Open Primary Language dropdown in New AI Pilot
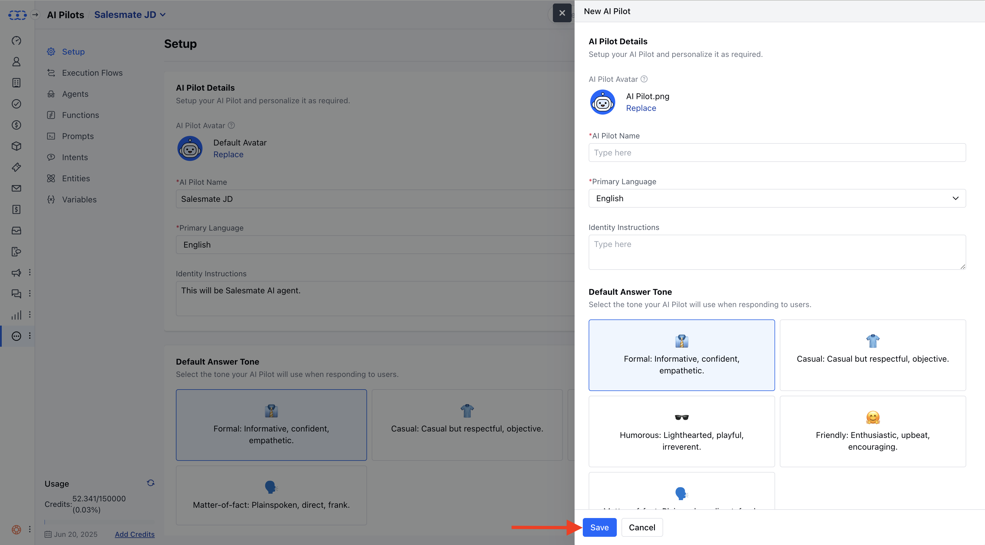The width and height of the screenshot is (985, 545). 777,198
